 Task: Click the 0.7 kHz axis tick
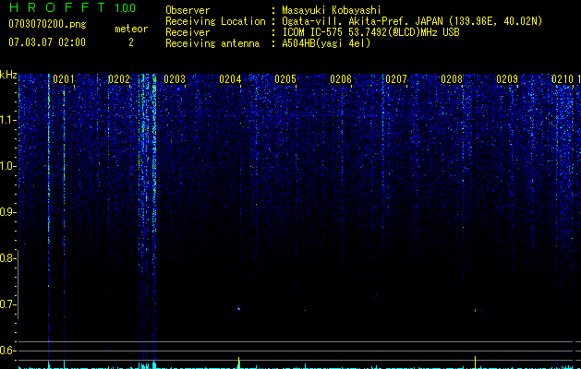(x=7, y=304)
